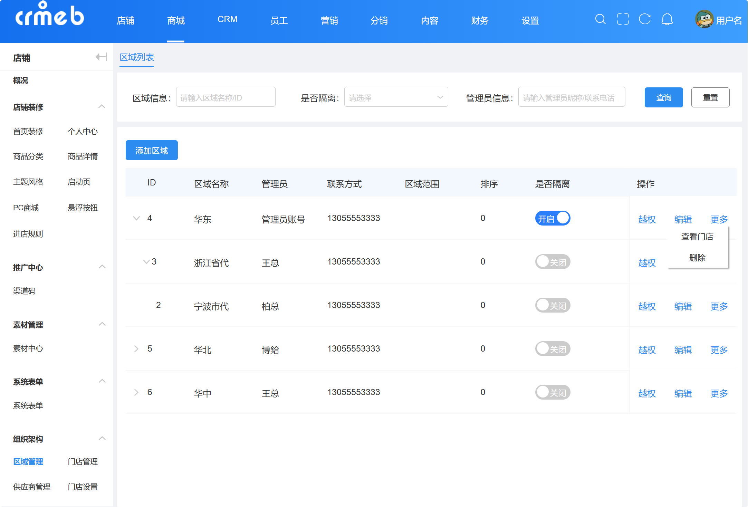Click 越权 for the 华中 row
The width and height of the screenshot is (748, 507).
click(647, 393)
